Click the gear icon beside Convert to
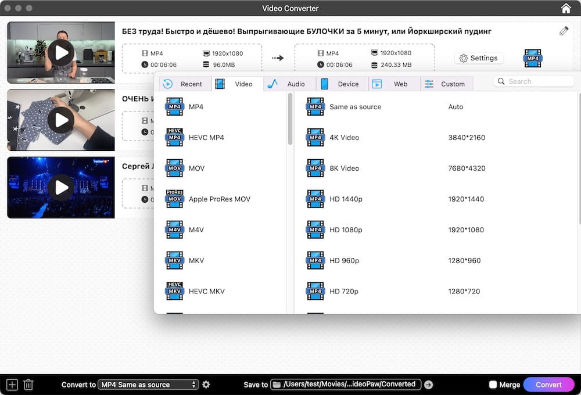Image resolution: width=581 pixels, height=395 pixels. click(x=206, y=384)
